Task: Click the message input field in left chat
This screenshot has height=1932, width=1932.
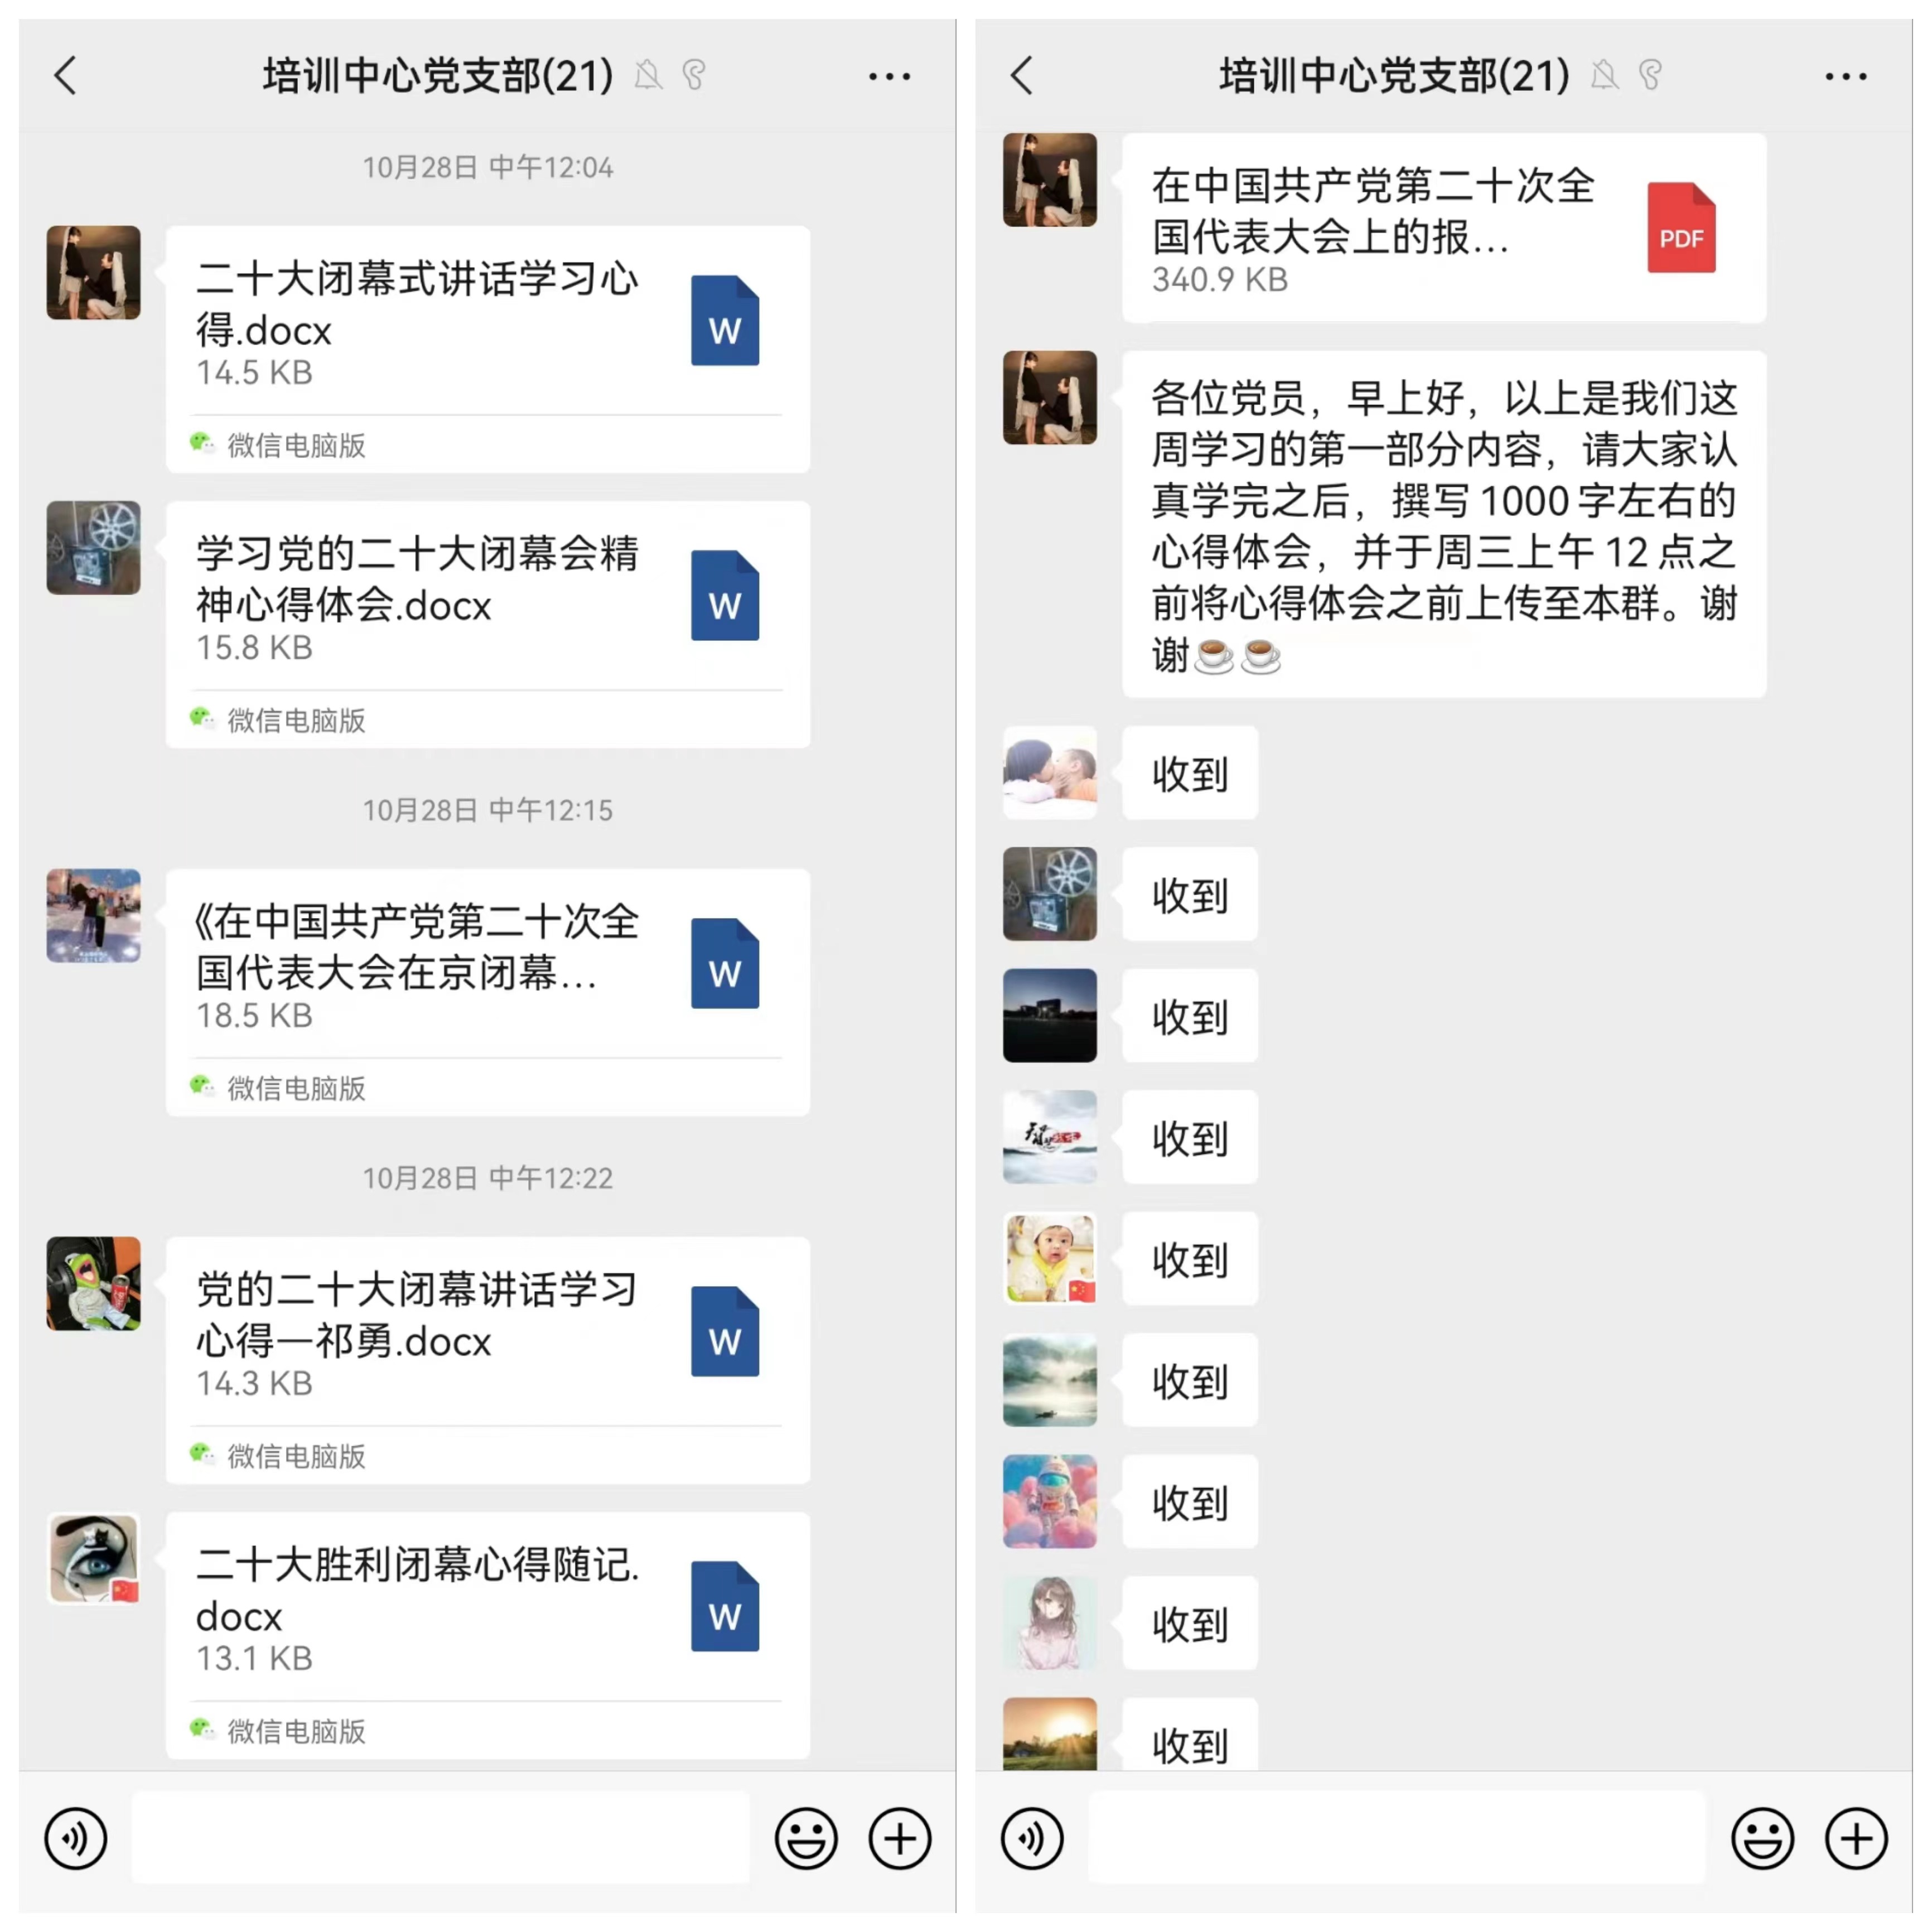Action: click(441, 1838)
